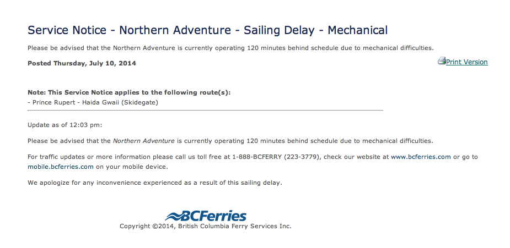Click the Posted Thursday, July 10, 2014 date
The width and height of the screenshot is (510, 248).
click(x=82, y=64)
